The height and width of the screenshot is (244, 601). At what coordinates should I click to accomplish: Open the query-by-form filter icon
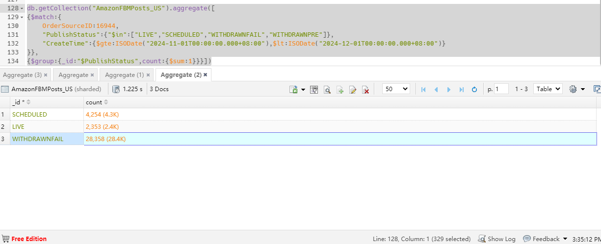click(x=314, y=89)
